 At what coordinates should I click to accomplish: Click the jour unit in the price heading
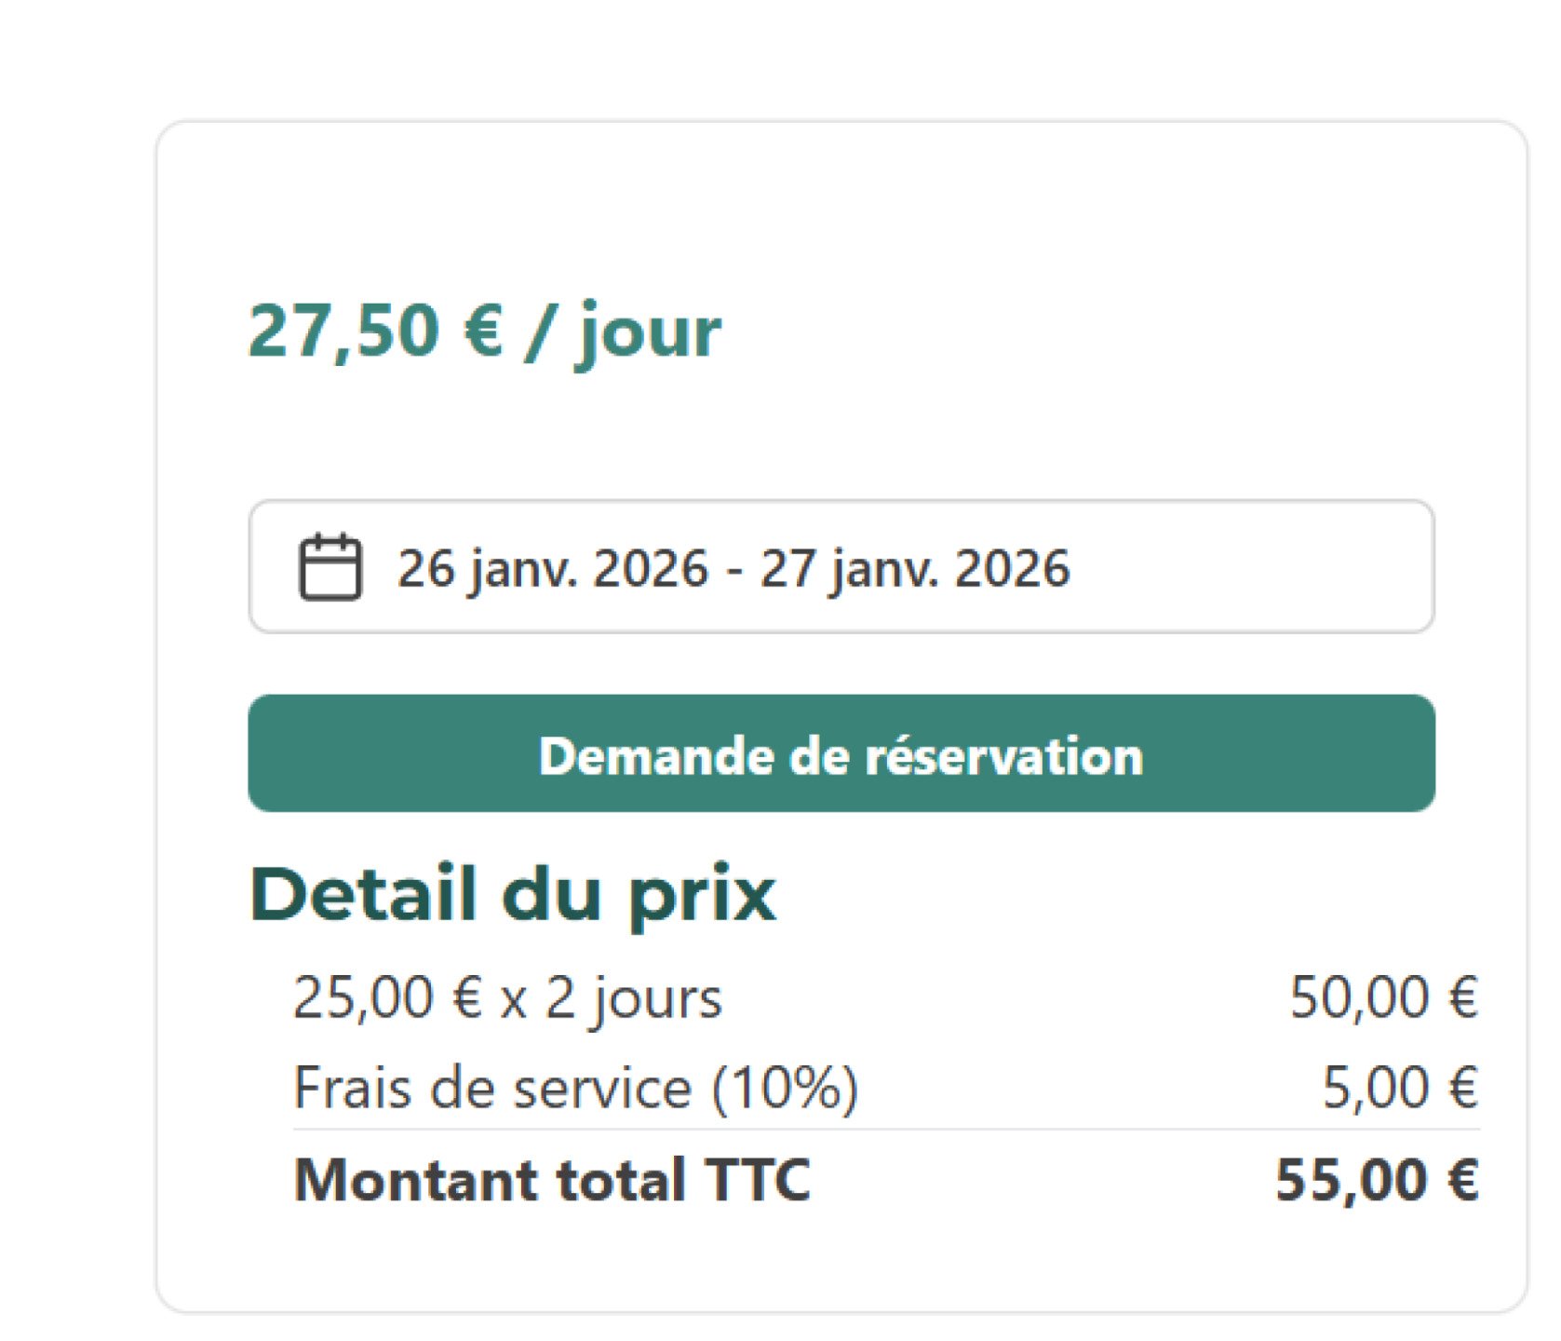pyautogui.click(x=652, y=332)
